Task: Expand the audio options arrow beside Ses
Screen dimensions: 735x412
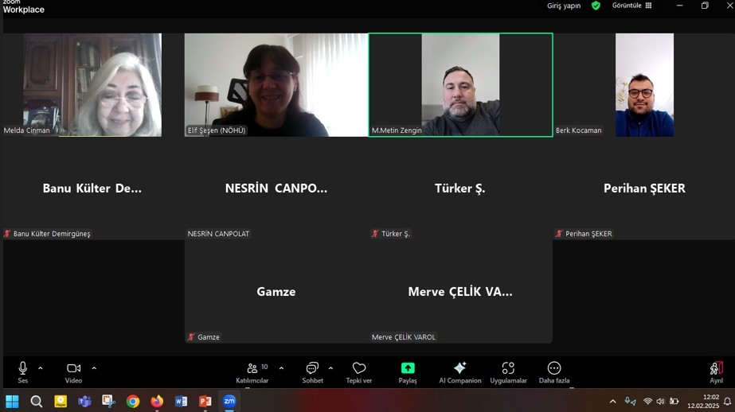Action: click(x=41, y=368)
